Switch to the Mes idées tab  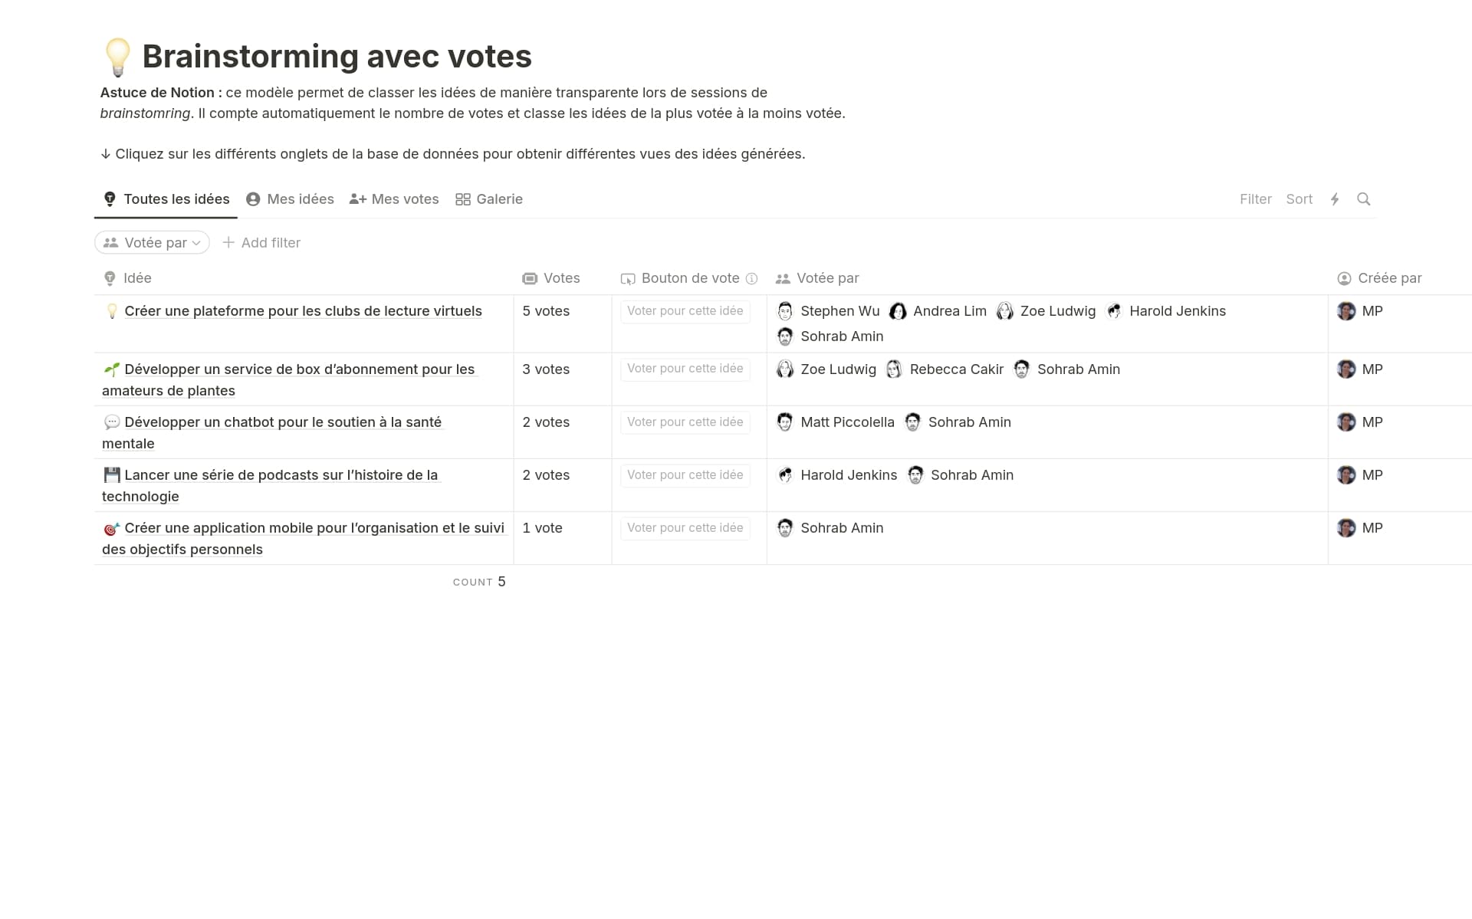(x=290, y=199)
